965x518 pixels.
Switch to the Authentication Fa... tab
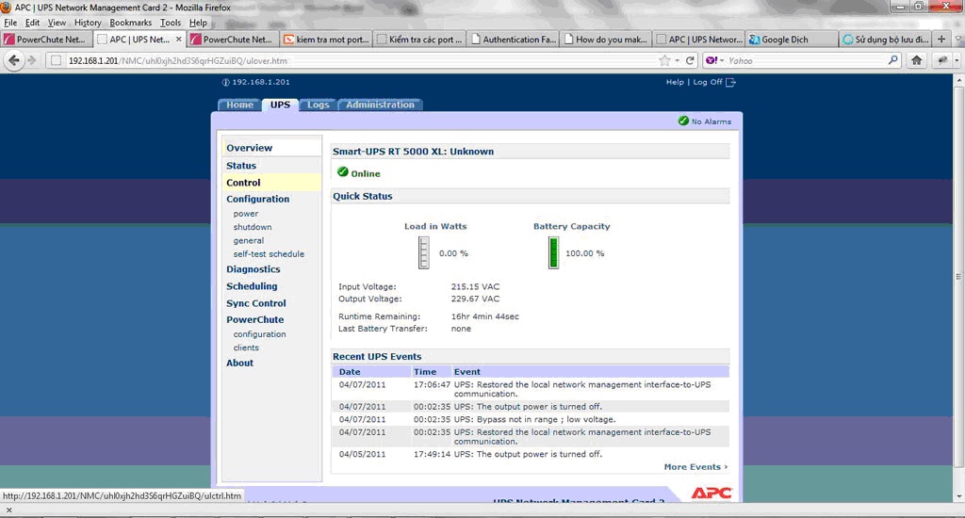point(513,39)
